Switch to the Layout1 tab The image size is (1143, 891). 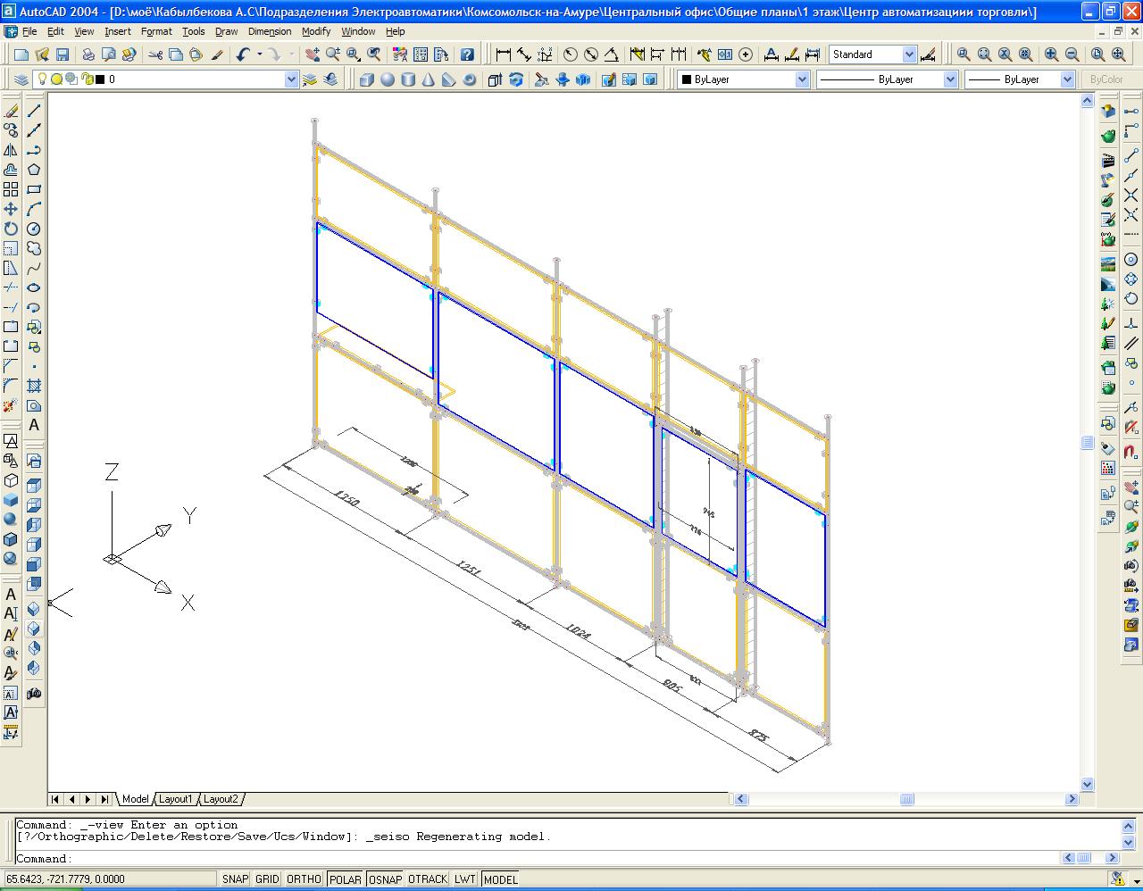point(176,799)
